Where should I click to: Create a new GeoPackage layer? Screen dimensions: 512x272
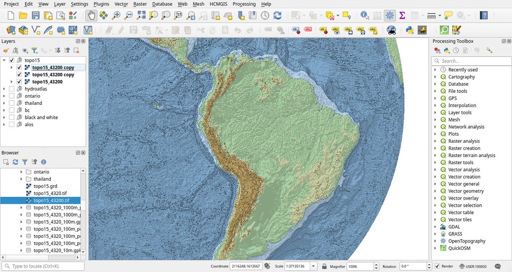pyautogui.click(x=23, y=30)
